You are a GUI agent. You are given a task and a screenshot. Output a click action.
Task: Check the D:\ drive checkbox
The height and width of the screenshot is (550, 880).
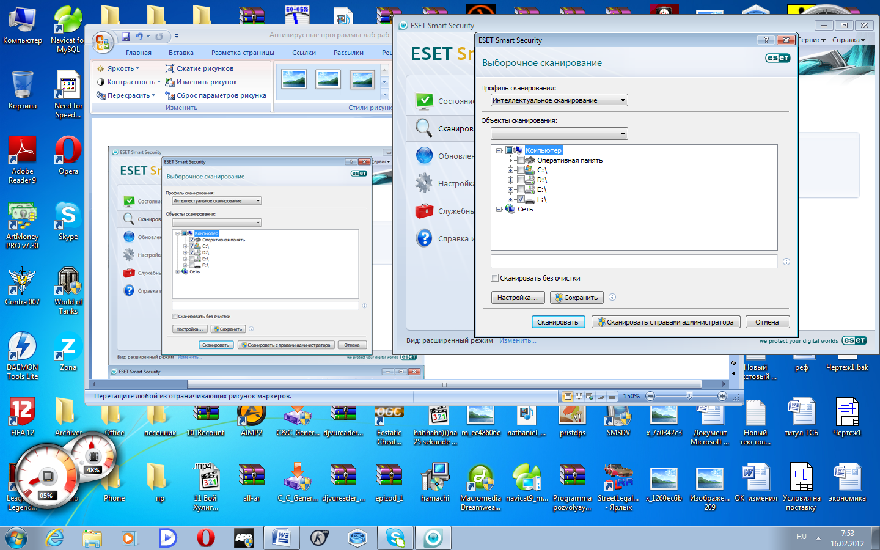coord(521,180)
